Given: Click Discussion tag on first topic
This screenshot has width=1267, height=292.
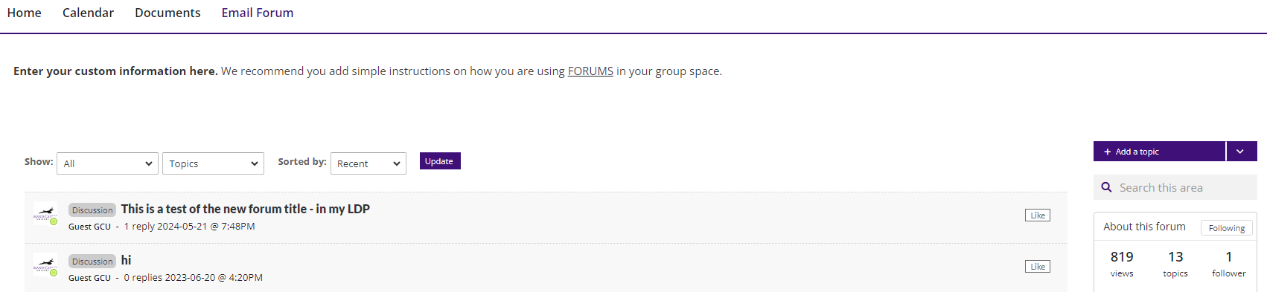Looking at the screenshot, I should 92,210.
